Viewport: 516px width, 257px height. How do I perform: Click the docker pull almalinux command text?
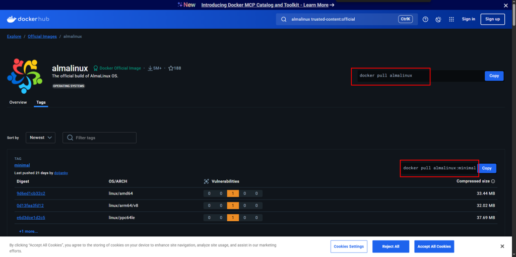tap(385, 76)
